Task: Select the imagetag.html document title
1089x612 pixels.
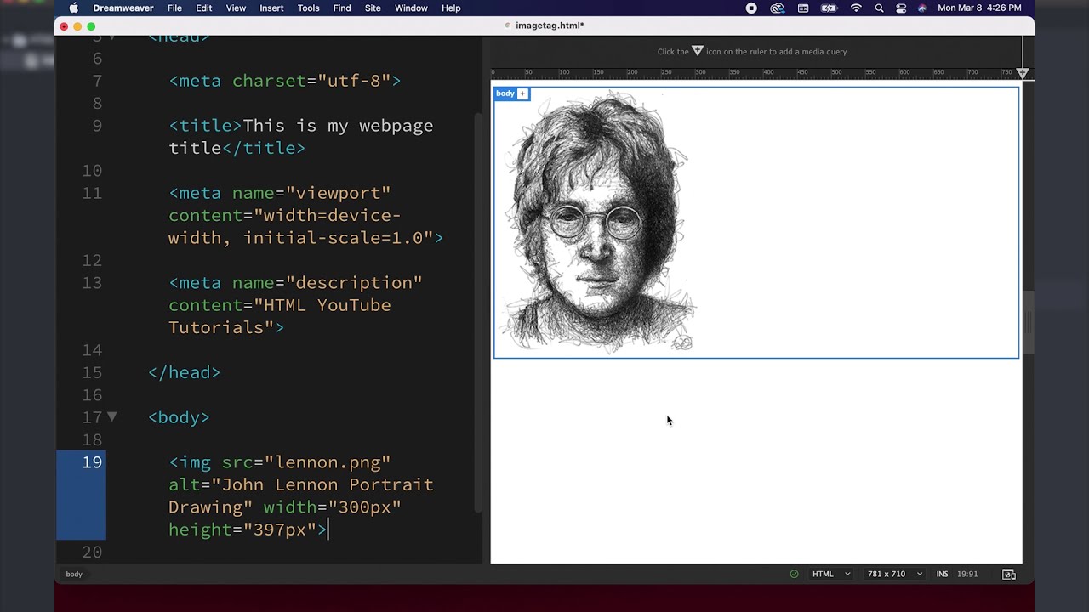Action: pos(549,25)
